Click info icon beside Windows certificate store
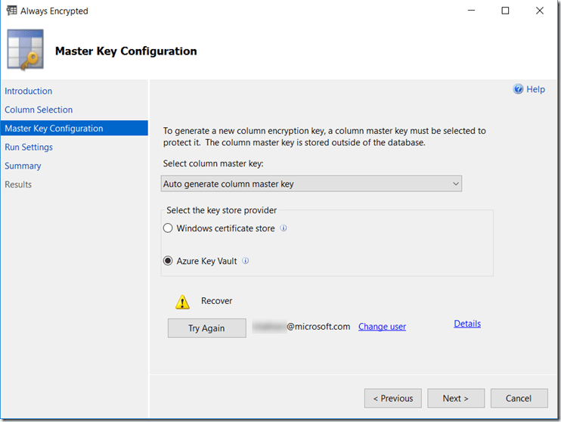 284,228
